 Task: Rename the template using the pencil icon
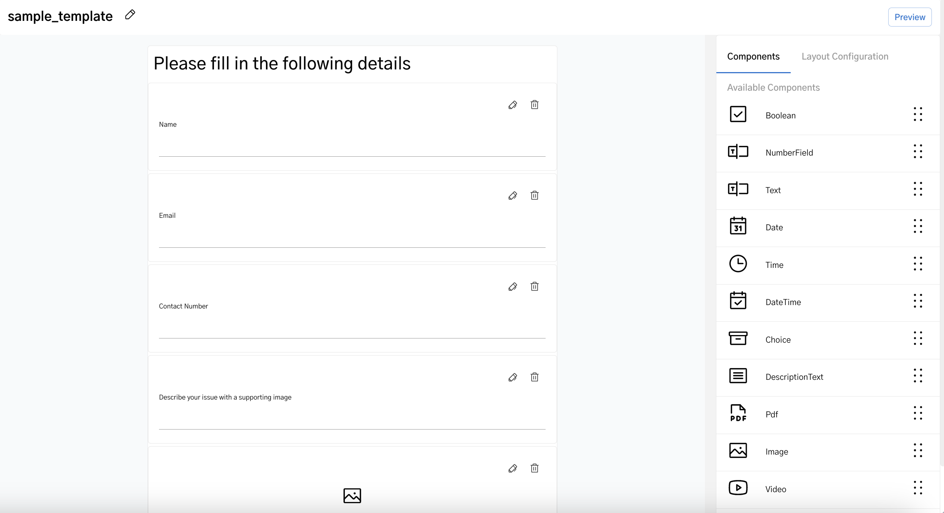tap(130, 14)
